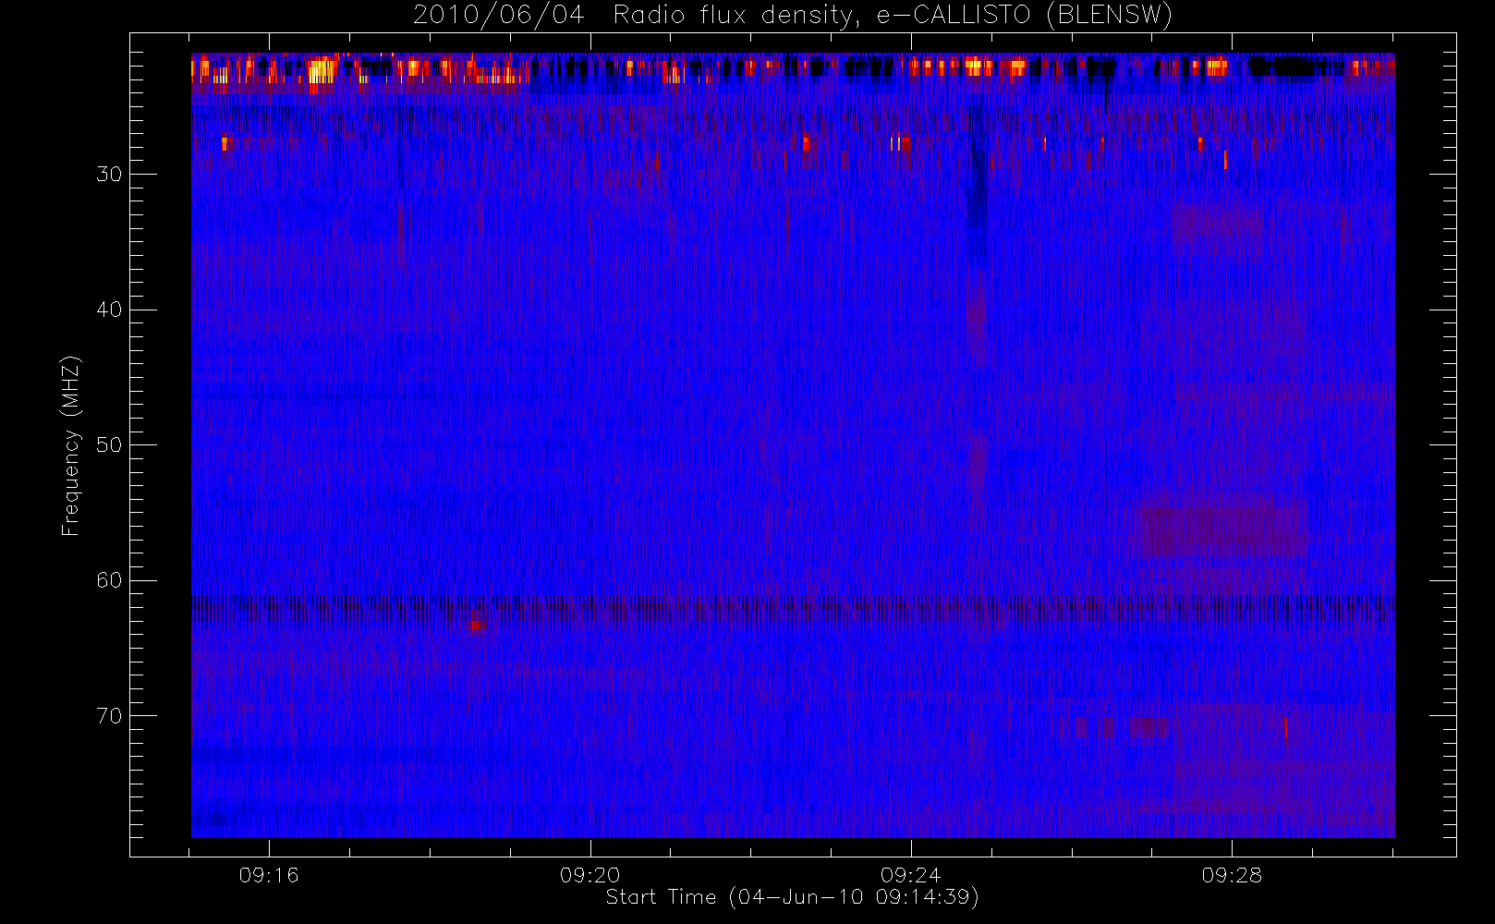Viewport: 1495px width, 924px height.
Task: Click the 09:20 time axis label
Action: pyautogui.click(x=589, y=875)
